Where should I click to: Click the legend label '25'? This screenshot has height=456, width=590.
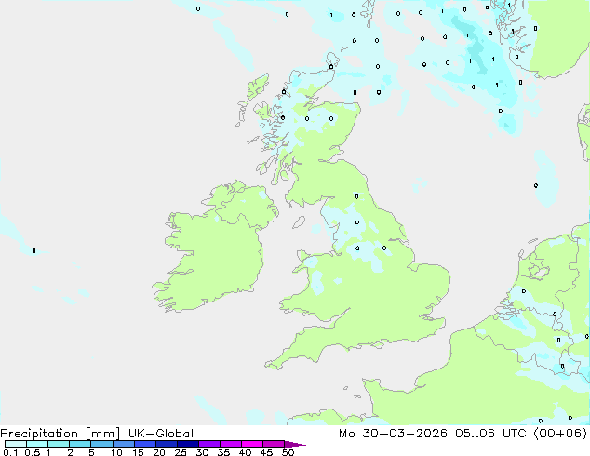[x=181, y=452]
